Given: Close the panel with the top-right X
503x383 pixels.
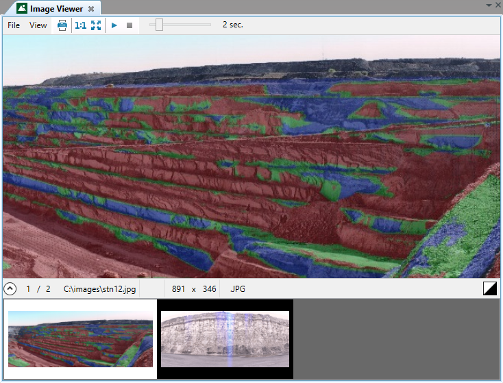Looking at the screenshot, I should tap(498, 5).
